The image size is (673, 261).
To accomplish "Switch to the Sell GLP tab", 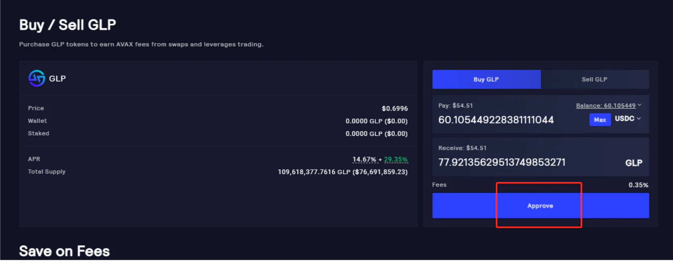I will tap(594, 79).
